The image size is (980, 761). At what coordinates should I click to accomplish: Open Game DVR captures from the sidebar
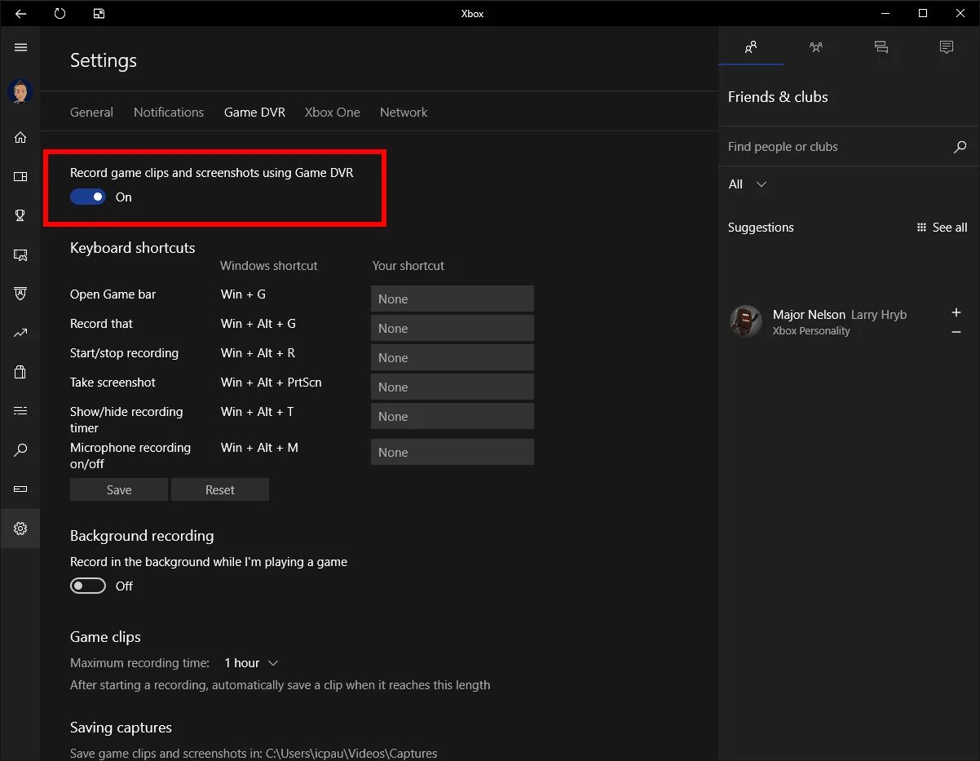[x=20, y=254]
